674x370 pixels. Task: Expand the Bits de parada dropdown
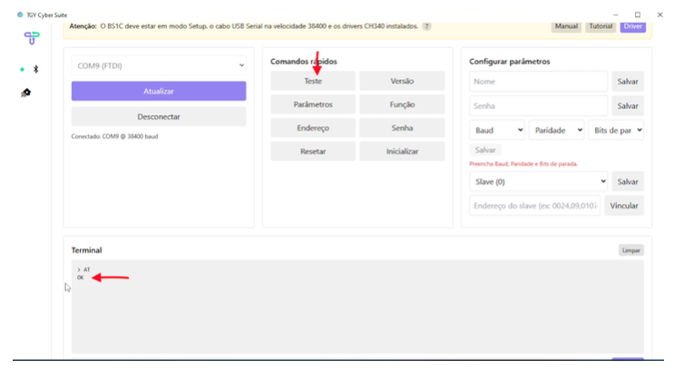[616, 130]
